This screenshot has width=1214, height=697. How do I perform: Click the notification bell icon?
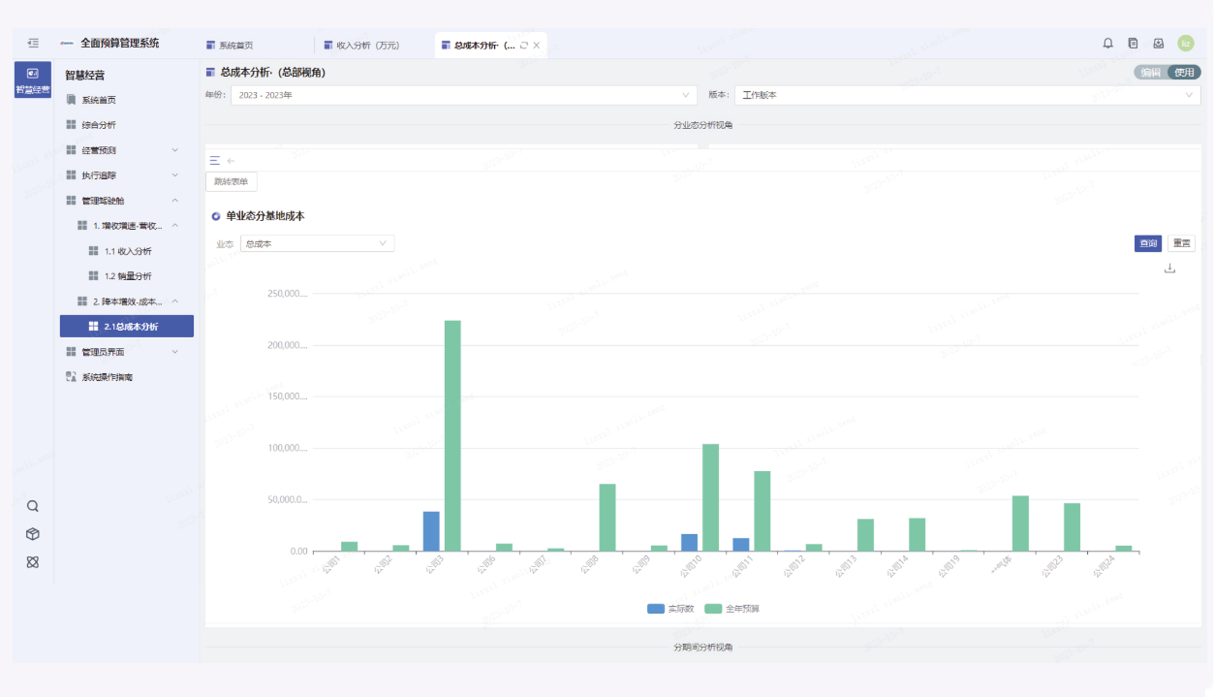coord(1108,43)
